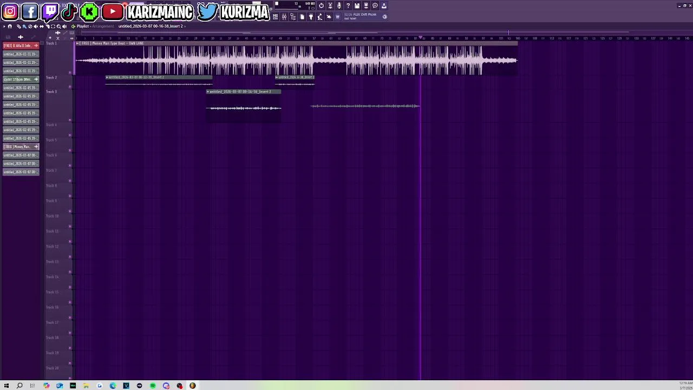The image size is (693, 390).
Task: Show audio clips with picker waveform icon
Action: pyautogui.click(x=21, y=37)
